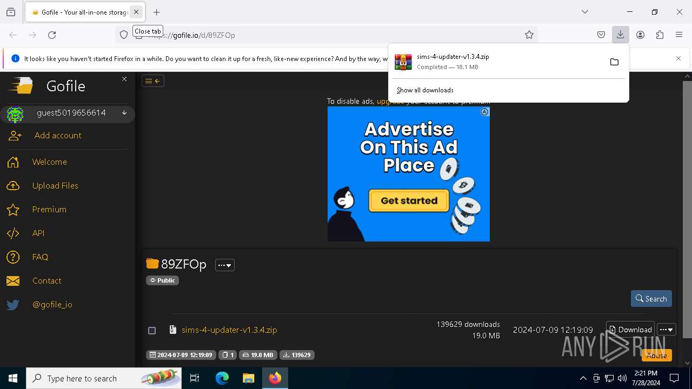Open Premium in sidebar
The width and height of the screenshot is (692, 389).
pyautogui.click(x=49, y=210)
